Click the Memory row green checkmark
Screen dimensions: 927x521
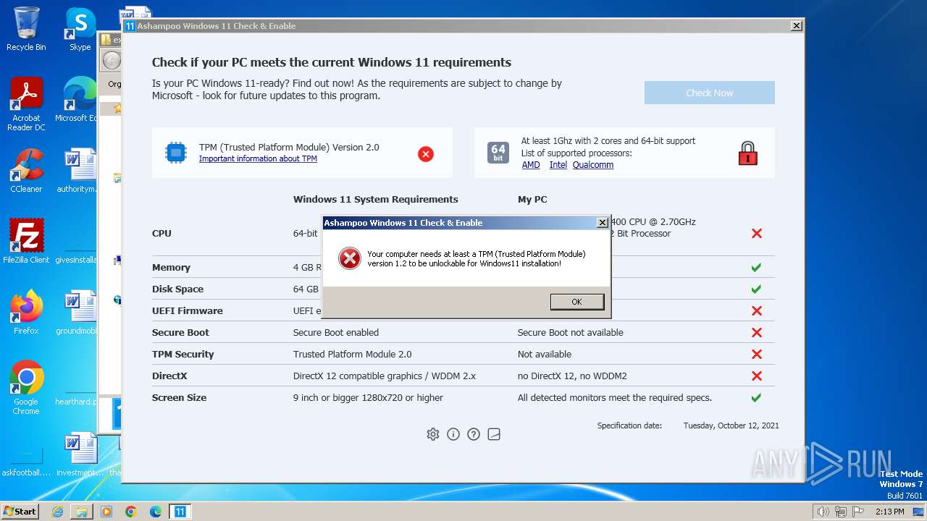[756, 268]
